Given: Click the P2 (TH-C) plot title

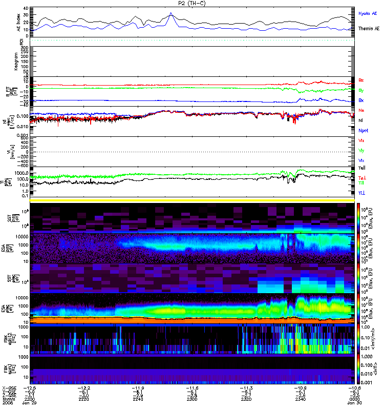Looking at the screenshot, I should (192, 3).
